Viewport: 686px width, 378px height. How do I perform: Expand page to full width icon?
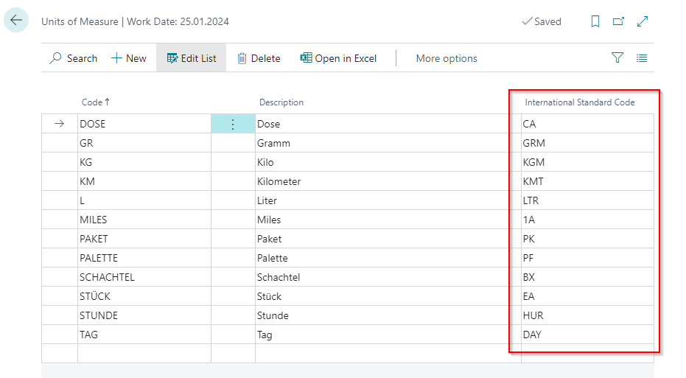(643, 21)
